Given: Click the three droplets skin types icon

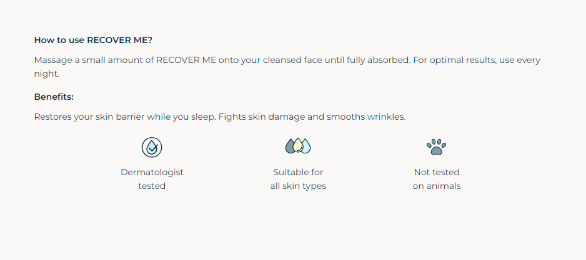Looking at the screenshot, I should (x=298, y=145).
